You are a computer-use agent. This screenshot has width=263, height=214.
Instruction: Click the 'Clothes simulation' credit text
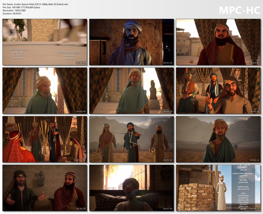tap(69, 52)
